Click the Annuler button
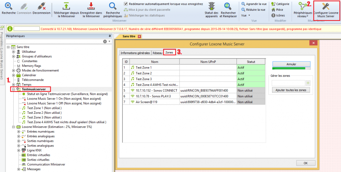341x172 pixels. coord(291,64)
